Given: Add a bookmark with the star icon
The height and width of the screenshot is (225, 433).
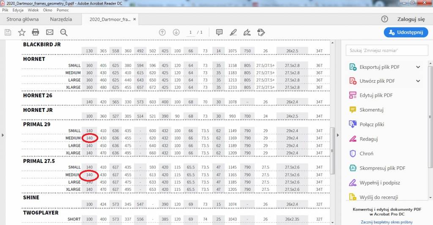Looking at the screenshot, I should click(22, 32).
